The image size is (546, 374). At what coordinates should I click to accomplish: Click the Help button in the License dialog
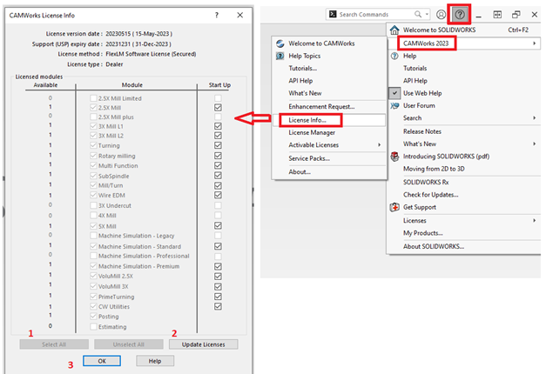[155, 361]
